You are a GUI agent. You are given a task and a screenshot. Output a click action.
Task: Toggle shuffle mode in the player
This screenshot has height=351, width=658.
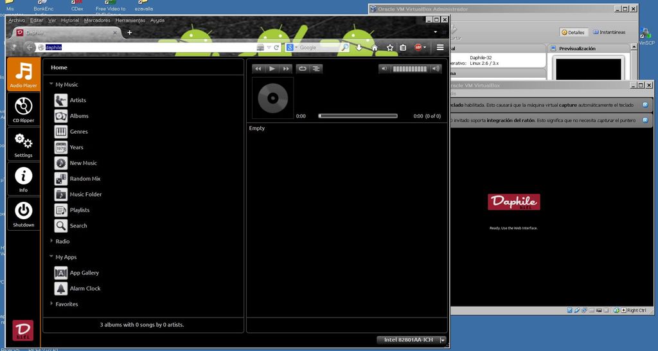click(x=316, y=69)
